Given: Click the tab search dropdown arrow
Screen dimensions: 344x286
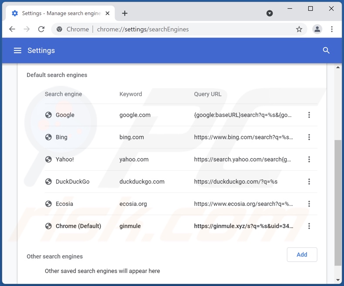Looking at the screenshot, I should (x=270, y=13).
